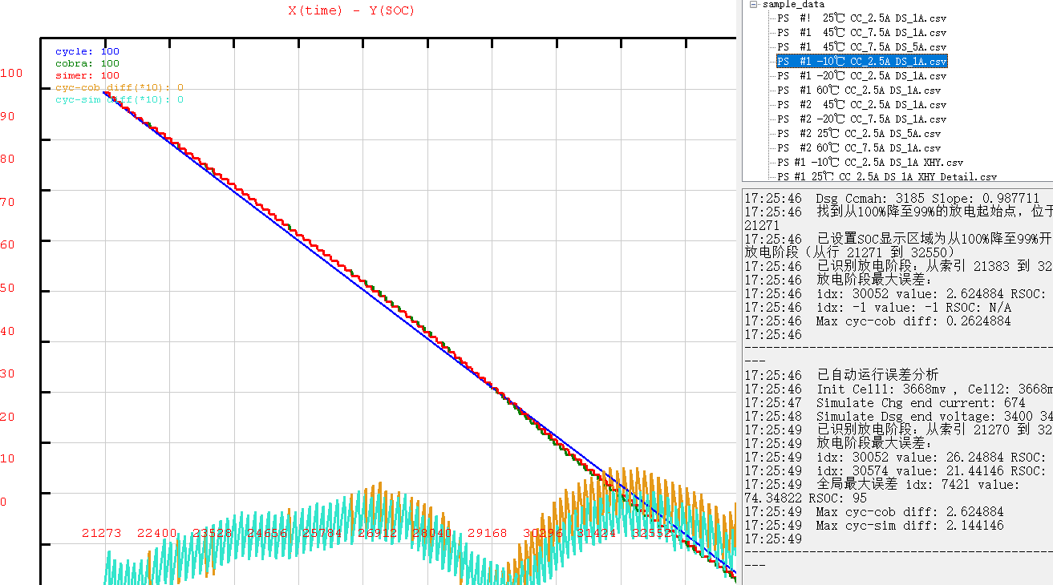The height and width of the screenshot is (585, 1053).
Task: Click y-axis label 10
Action: (7, 458)
